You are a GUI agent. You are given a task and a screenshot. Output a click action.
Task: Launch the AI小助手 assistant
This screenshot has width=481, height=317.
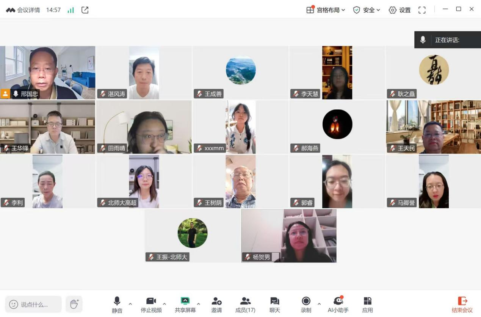click(x=338, y=300)
